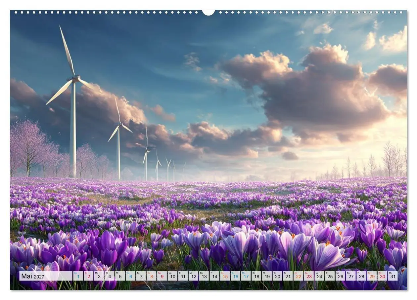Screen dimensions: 417x300
Task: Select day 21 in the calendar strip
Action: coord(288,276)
